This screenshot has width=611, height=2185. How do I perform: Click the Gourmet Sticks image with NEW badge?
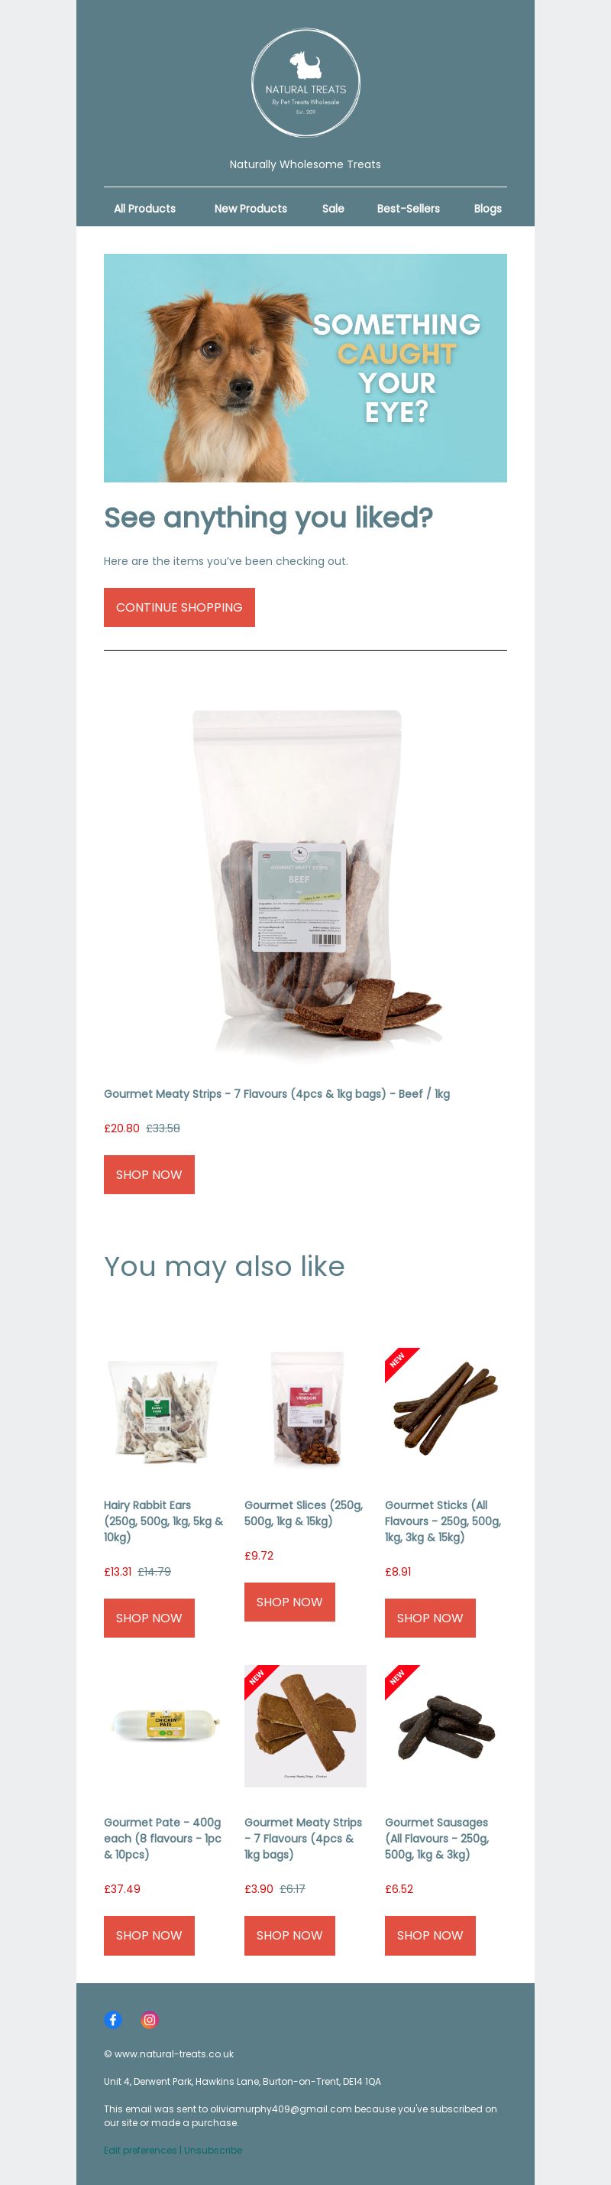pos(446,1409)
